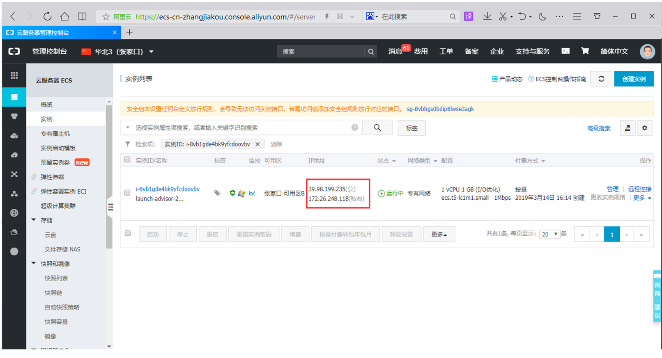Open the Cloud Shell terminal icon
Viewport: 662px width, 358px height.
565,51
